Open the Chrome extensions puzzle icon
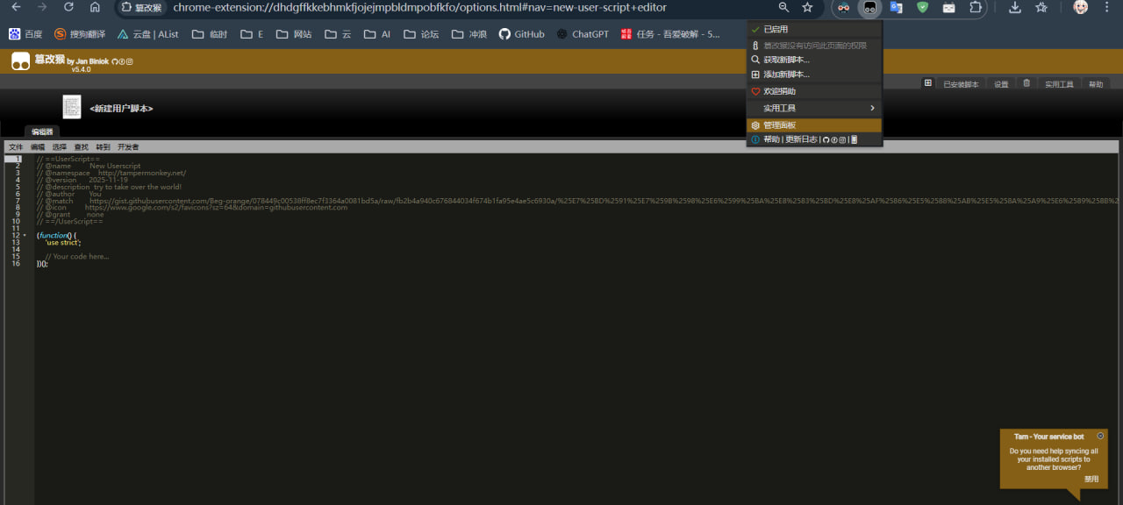The width and height of the screenshot is (1123, 505). click(976, 8)
